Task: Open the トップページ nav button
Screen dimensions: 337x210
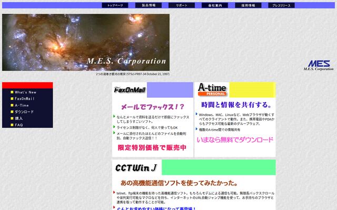Action: [x=115, y=5]
